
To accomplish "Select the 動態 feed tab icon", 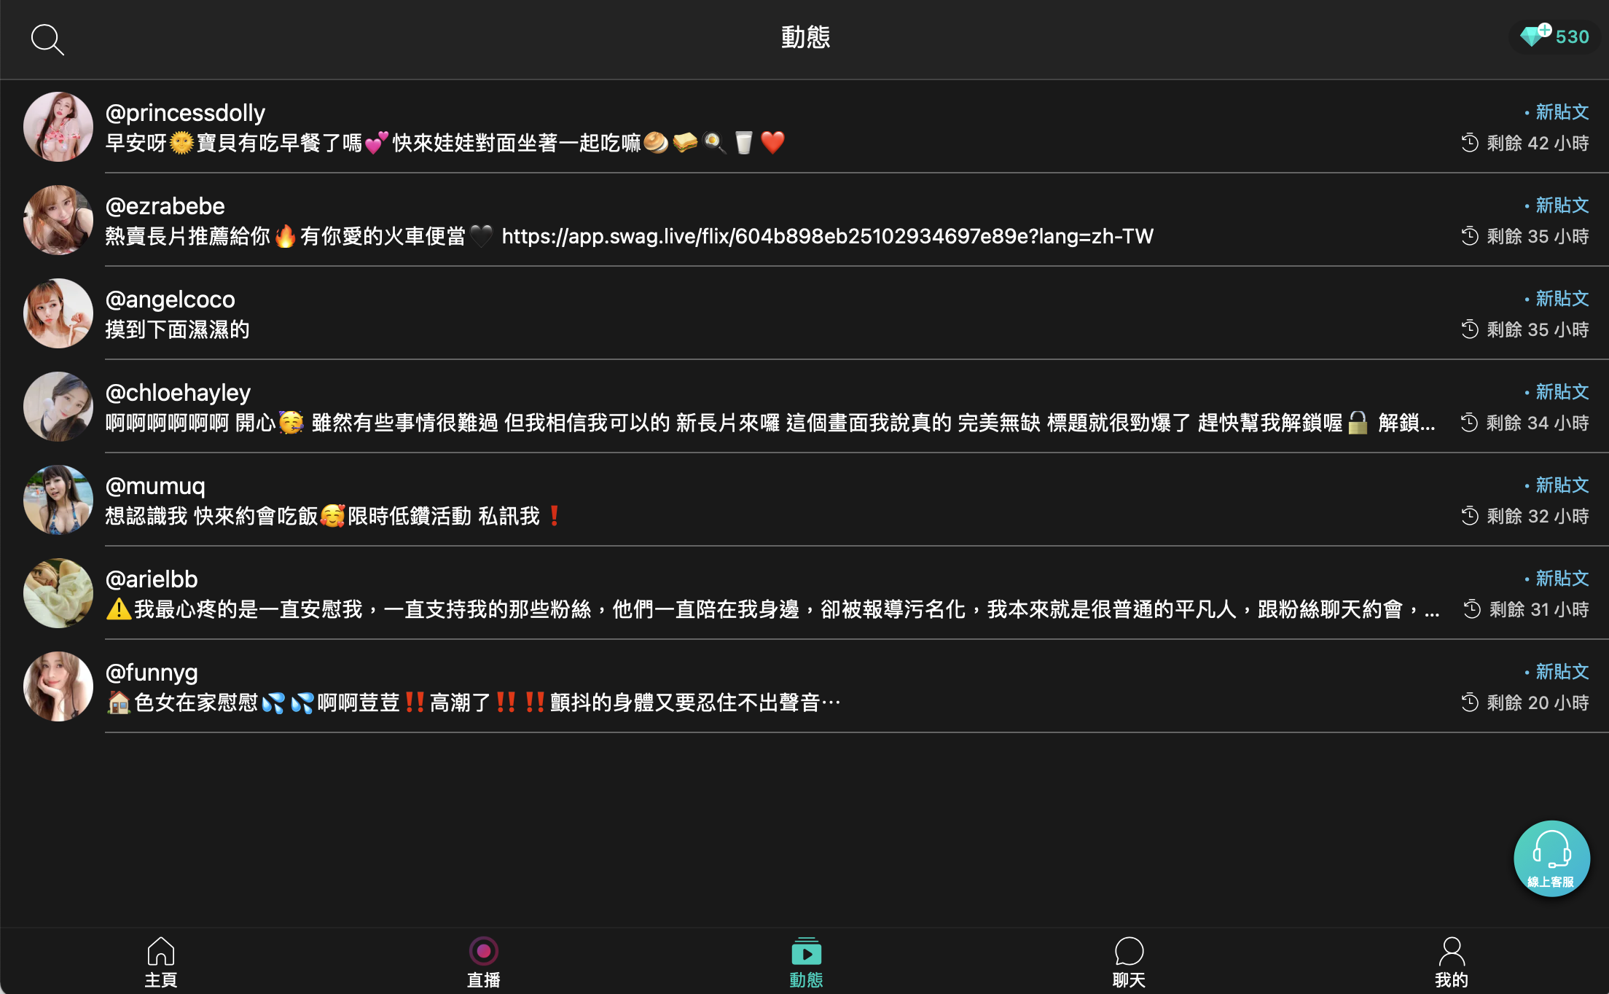I will (806, 952).
